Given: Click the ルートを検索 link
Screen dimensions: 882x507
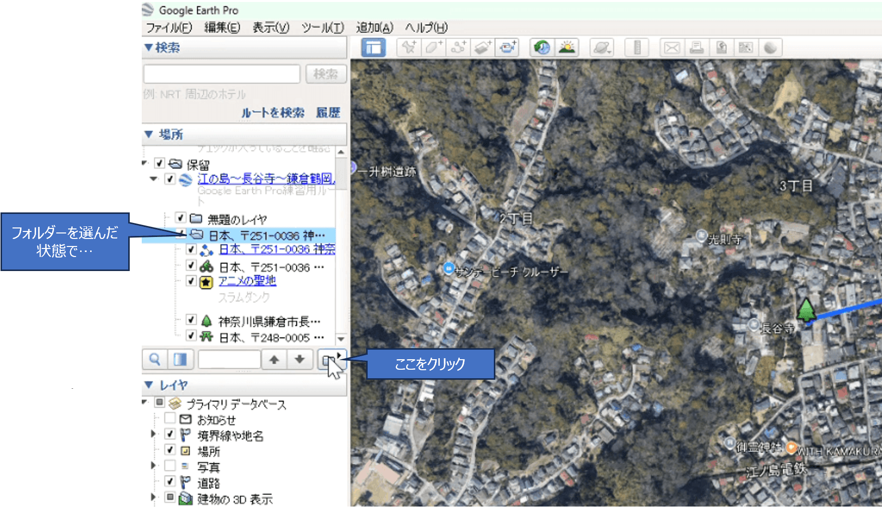Looking at the screenshot, I should (x=273, y=113).
